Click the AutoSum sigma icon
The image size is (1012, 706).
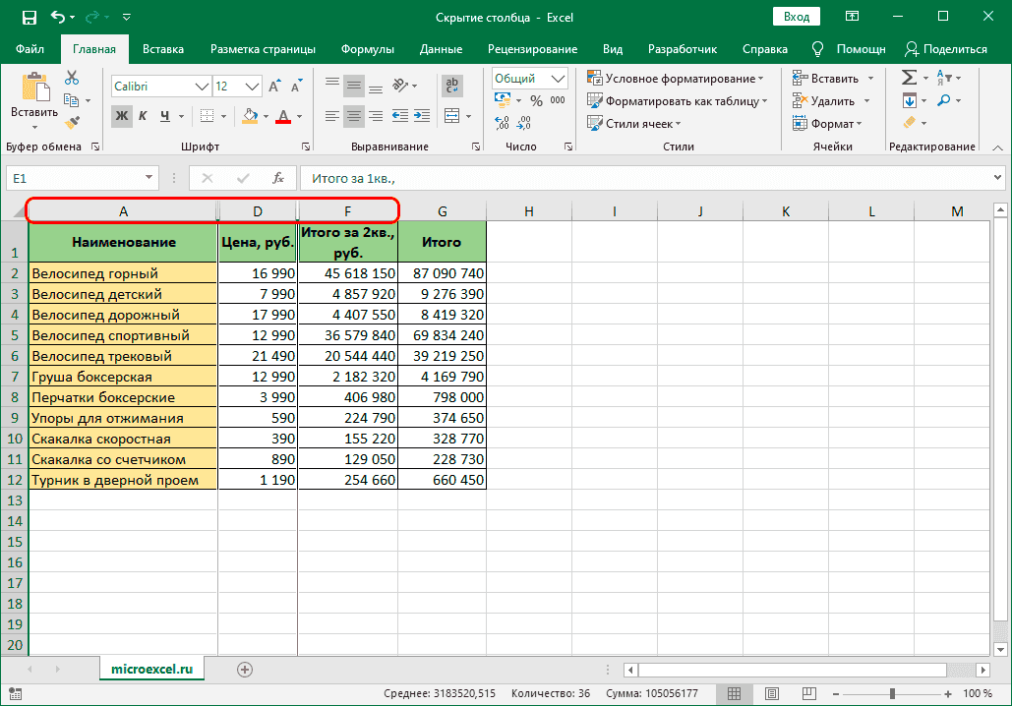pyautogui.click(x=909, y=78)
